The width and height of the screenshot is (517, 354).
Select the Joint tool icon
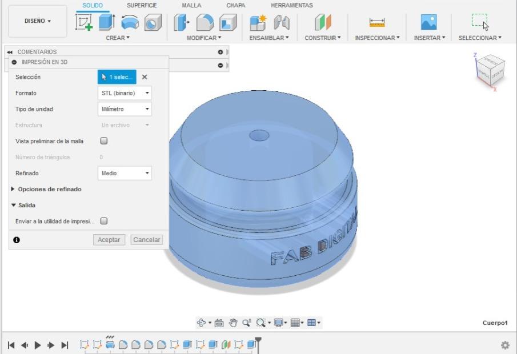[282, 22]
